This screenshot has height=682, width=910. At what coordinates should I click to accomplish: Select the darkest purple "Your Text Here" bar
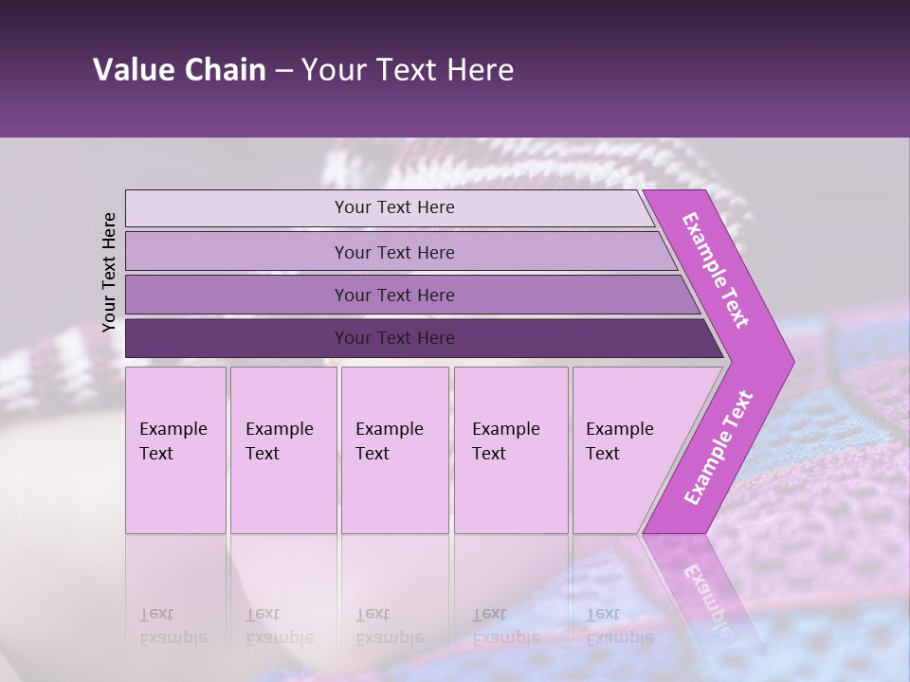[x=393, y=338]
